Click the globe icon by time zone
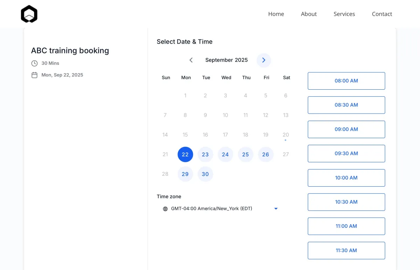This screenshot has height=270, width=420. coord(165,209)
